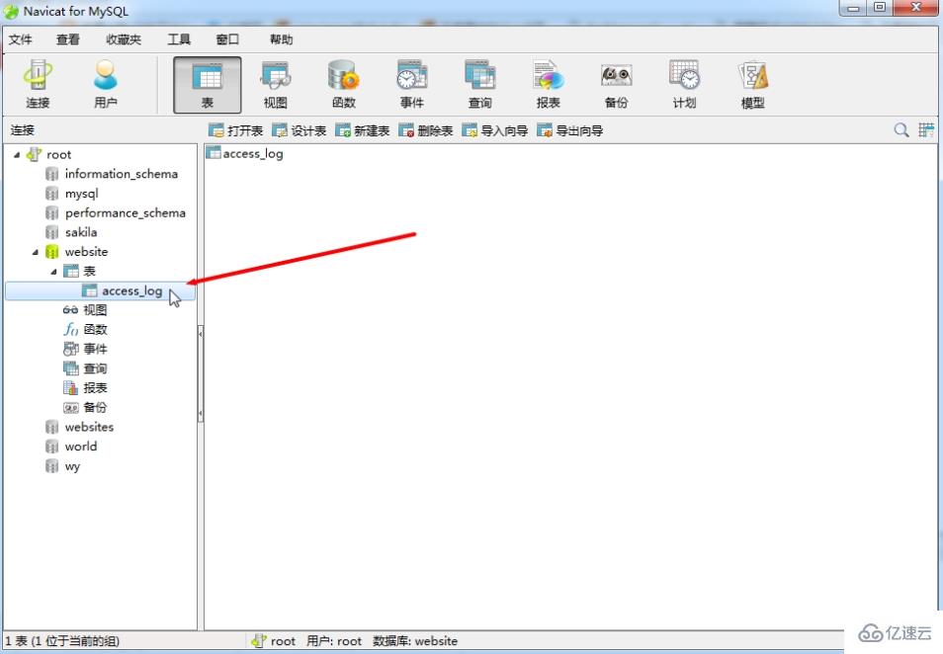Open the 查询 (Query) toolbar icon
Image resolution: width=943 pixels, height=654 pixels.
click(479, 84)
